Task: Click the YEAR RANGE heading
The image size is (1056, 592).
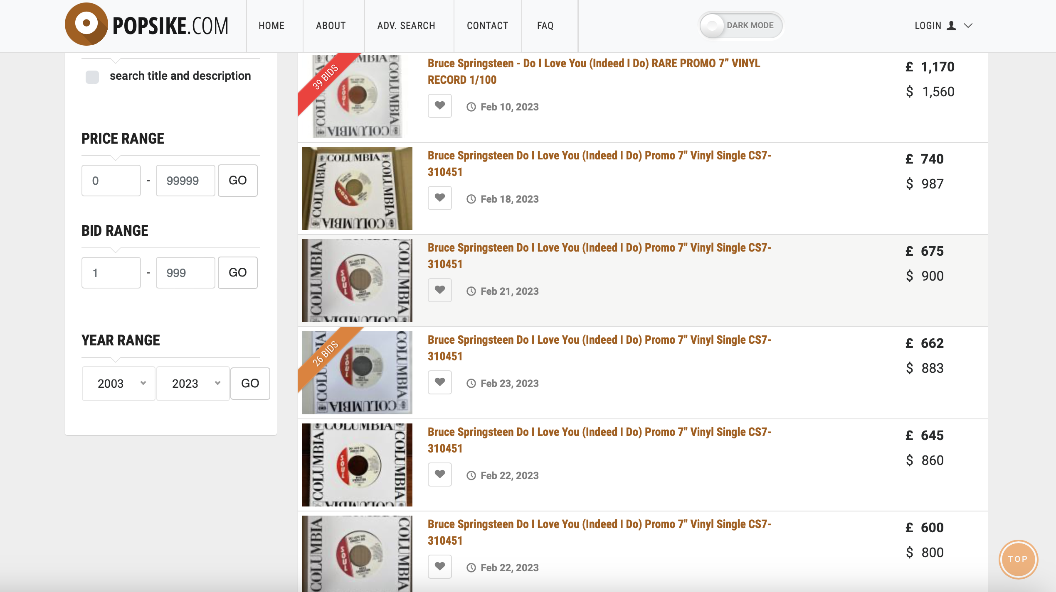Action: tap(121, 340)
